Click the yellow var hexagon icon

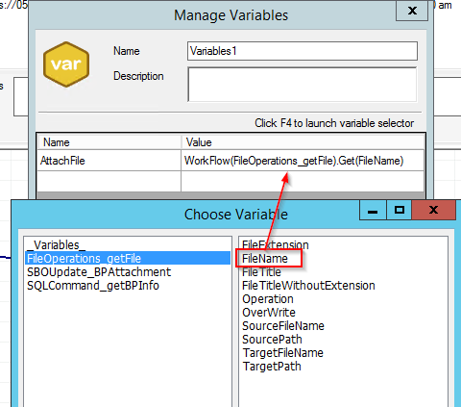click(x=66, y=64)
